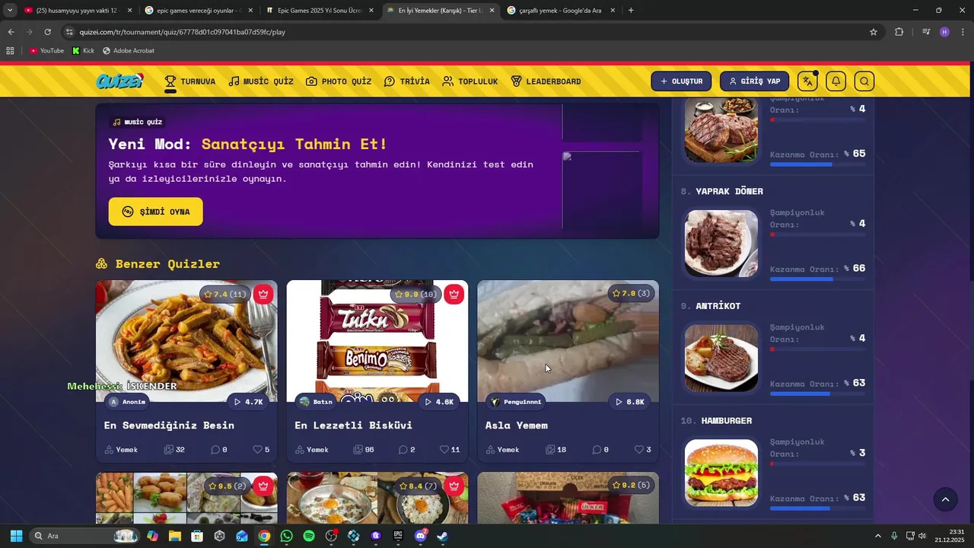
Task: Open the En Lezzetli Bisküvi quiz thumbnail
Action: click(x=377, y=341)
